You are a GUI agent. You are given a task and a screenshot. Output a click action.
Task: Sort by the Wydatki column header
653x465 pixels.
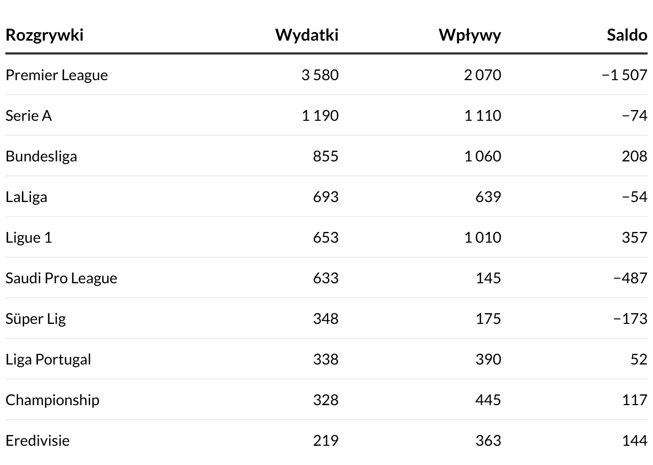[x=307, y=35]
